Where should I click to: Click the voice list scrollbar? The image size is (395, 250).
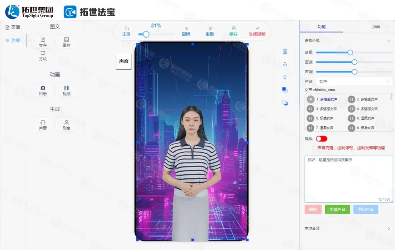pyautogui.click(x=391, y=97)
